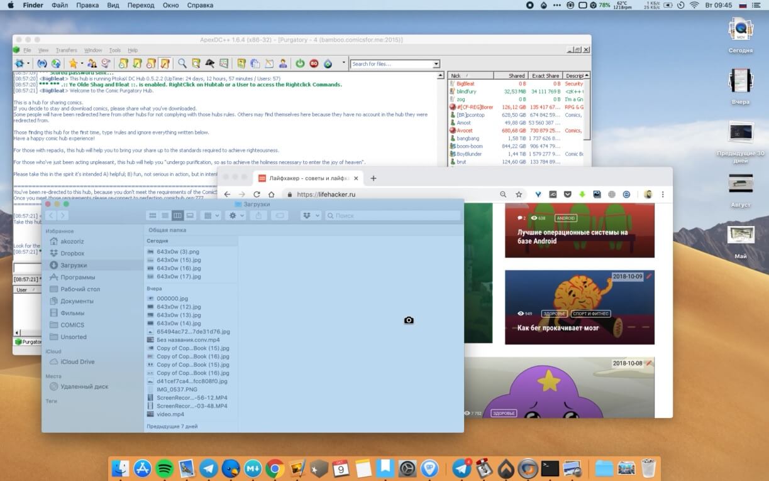Switch Finder to list view
The height and width of the screenshot is (481, 769).
pyautogui.click(x=165, y=215)
